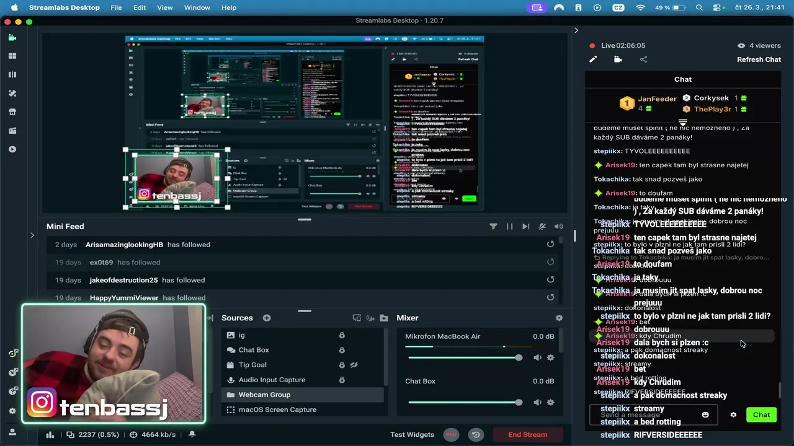Open the View menu
The width and height of the screenshot is (794, 446).
tap(165, 7)
